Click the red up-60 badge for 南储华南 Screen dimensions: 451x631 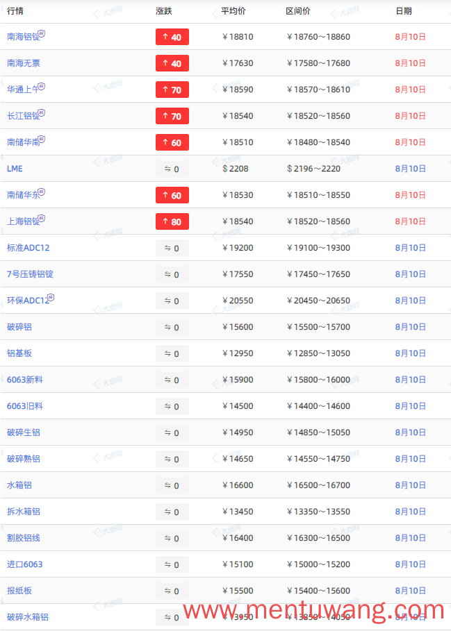pyautogui.click(x=172, y=142)
